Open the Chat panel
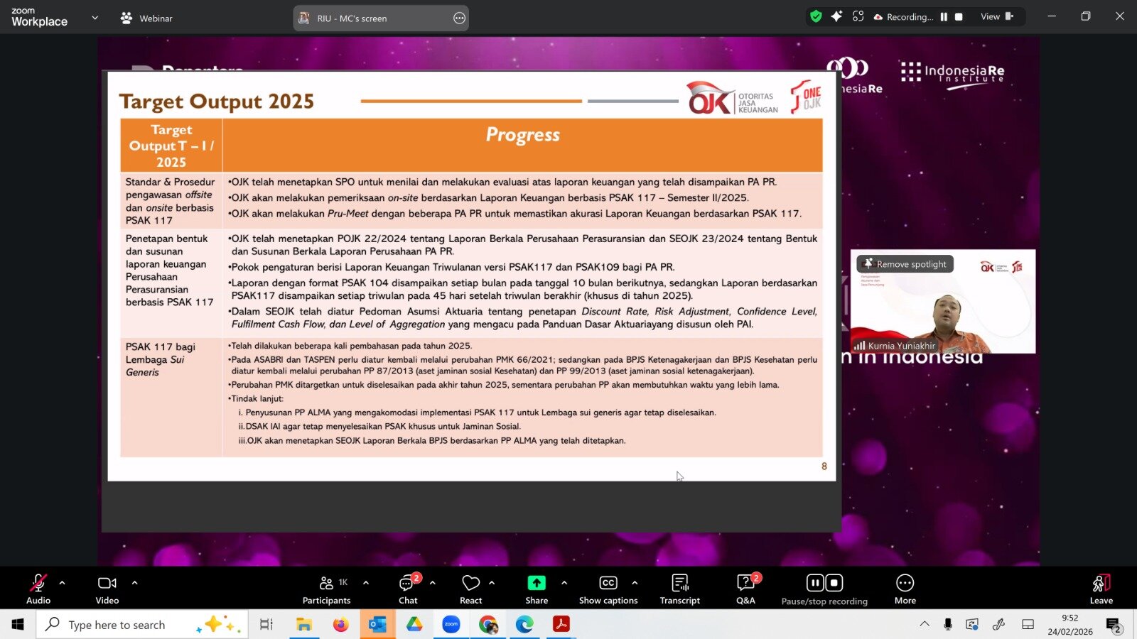Viewport: 1137px width, 639px height. [x=408, y=589]
